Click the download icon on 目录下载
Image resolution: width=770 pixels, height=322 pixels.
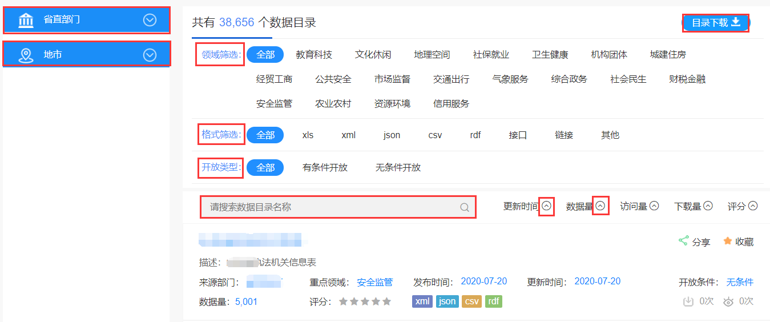[736, 22]
